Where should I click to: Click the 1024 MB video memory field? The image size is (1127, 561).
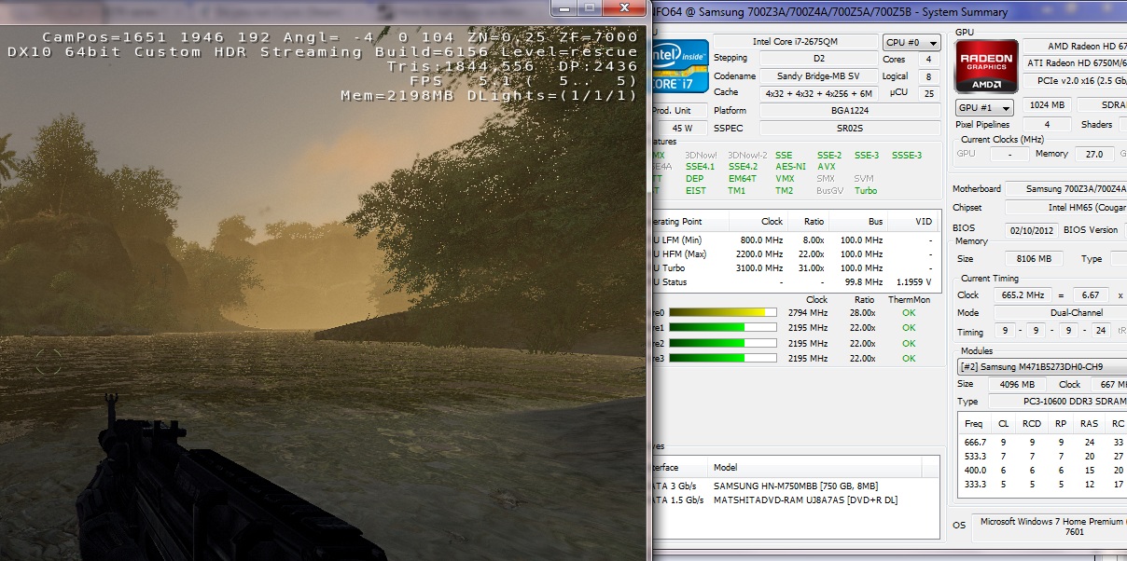coord(1045,106)
